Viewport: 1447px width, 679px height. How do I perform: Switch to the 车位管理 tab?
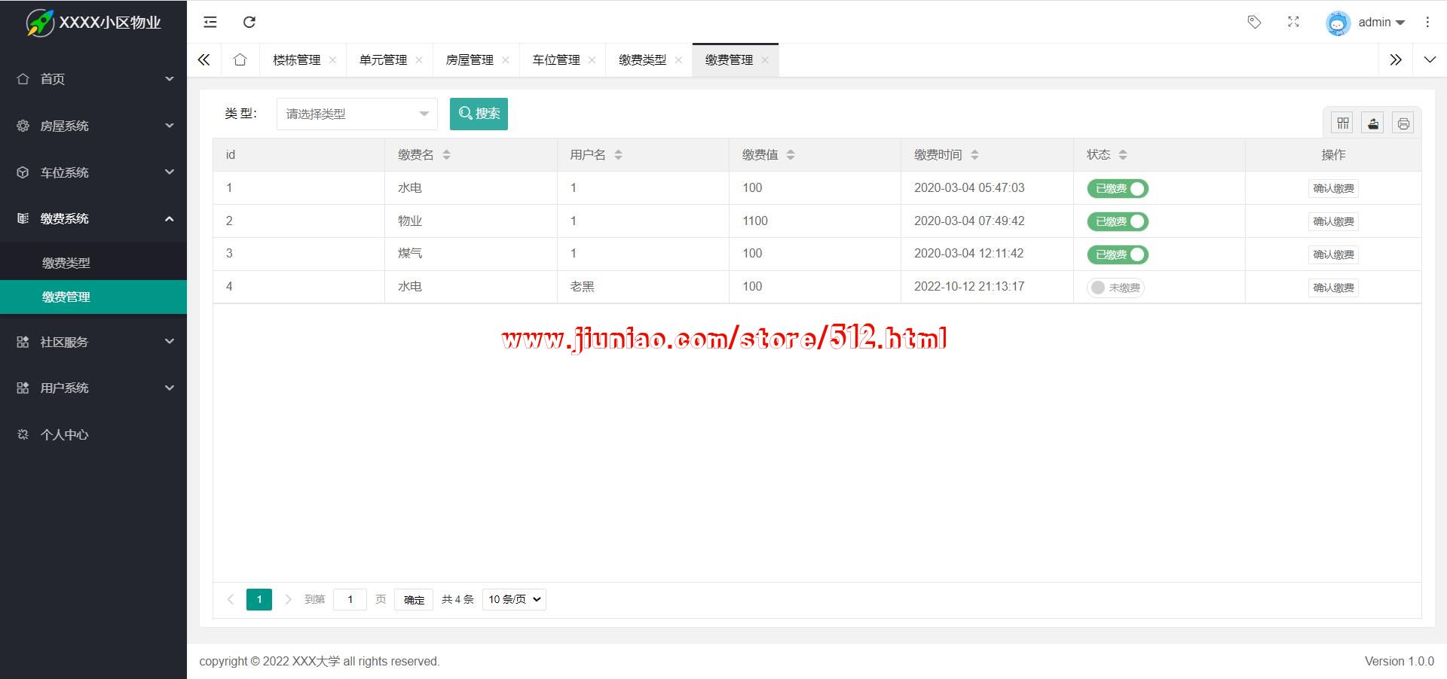pyautogui.click(x=556, y=59)
